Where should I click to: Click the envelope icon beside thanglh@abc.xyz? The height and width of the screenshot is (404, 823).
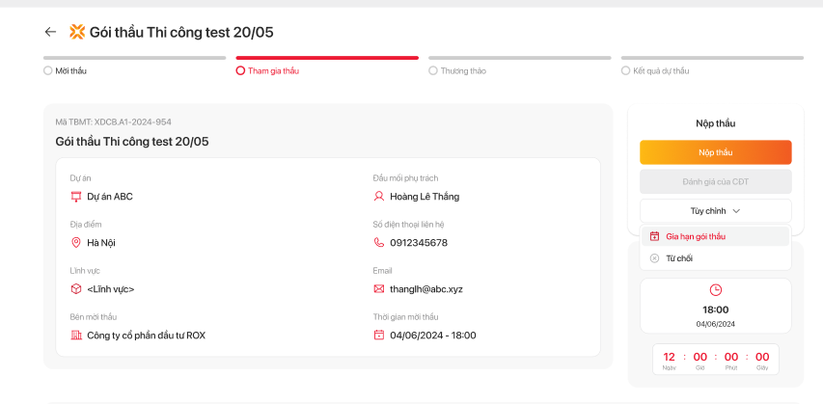click(x=379, y=289)
